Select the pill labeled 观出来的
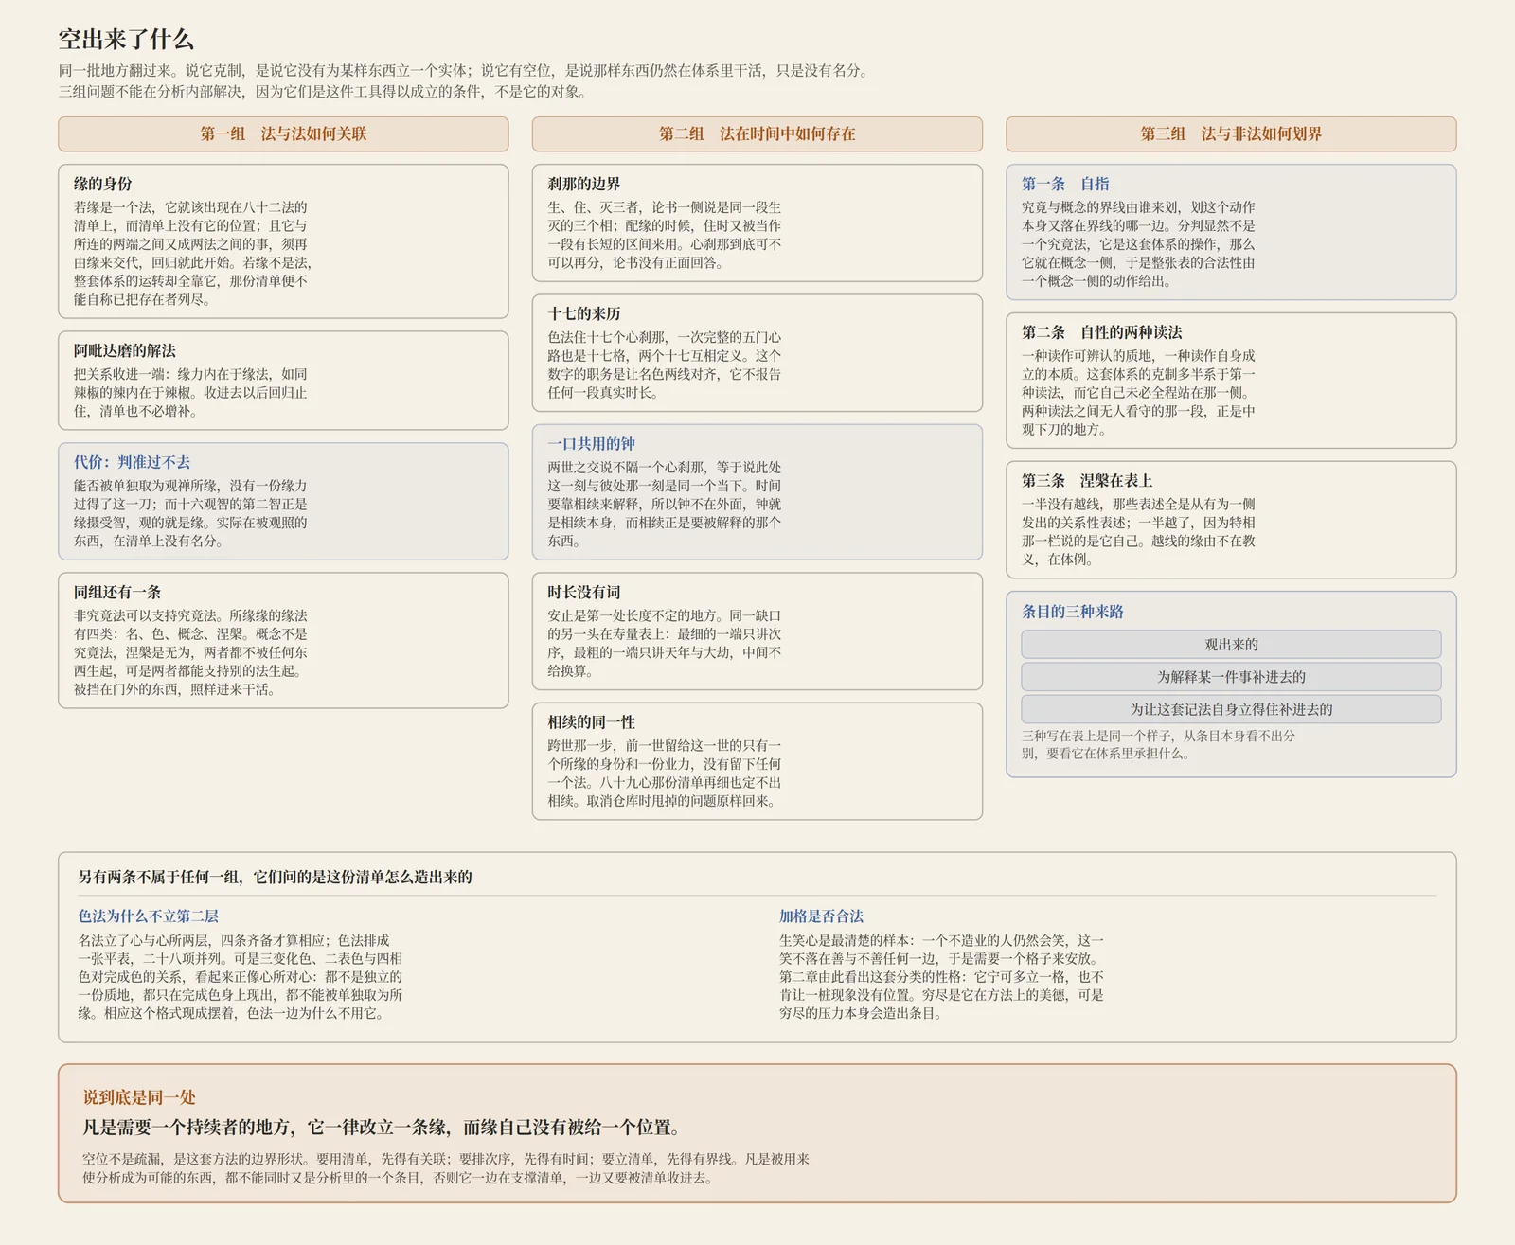 [1231, 645]
